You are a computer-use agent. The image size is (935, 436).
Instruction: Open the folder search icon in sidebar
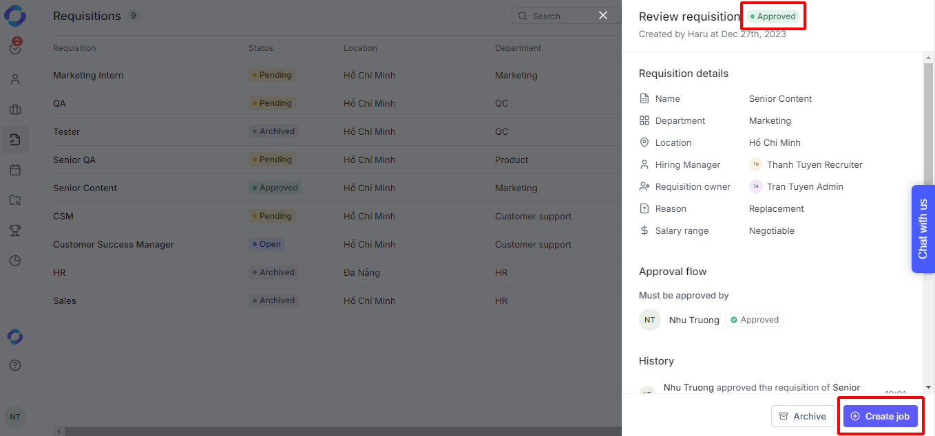pos(15,200)
